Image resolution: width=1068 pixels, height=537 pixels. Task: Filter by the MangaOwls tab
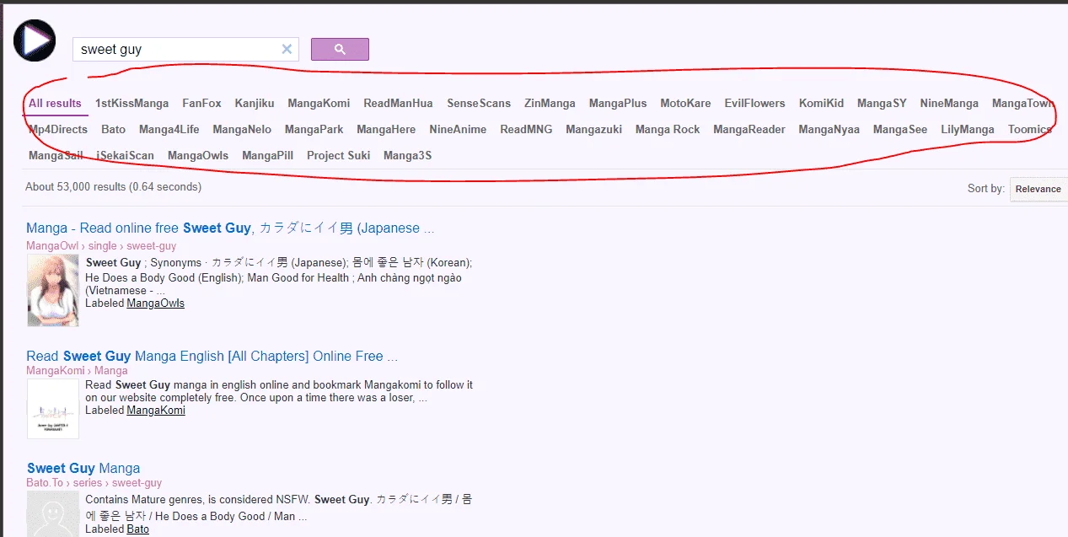pos(198,155)
